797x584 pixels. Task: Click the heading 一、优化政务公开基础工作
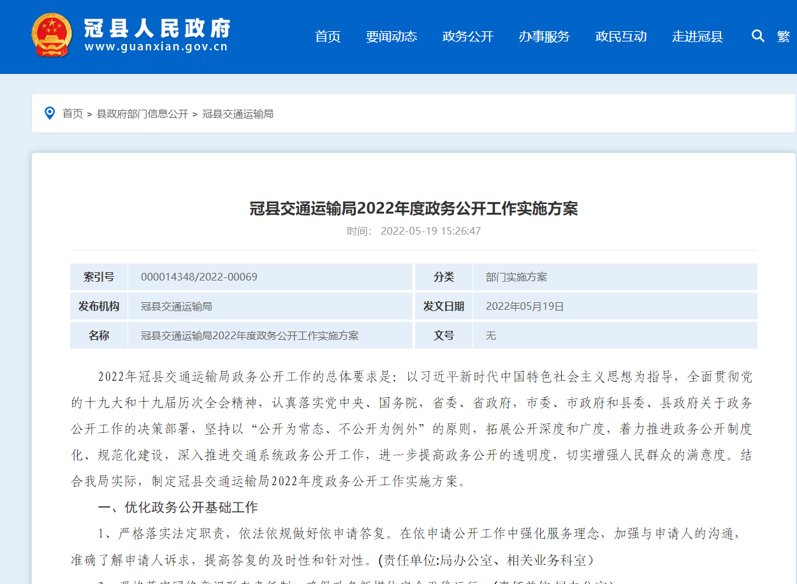tap(178, 507)
